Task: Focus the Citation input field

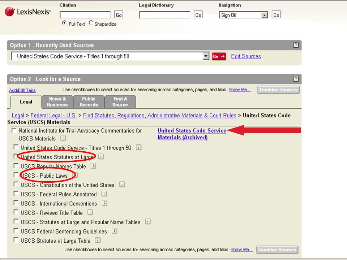Action: 85,15
